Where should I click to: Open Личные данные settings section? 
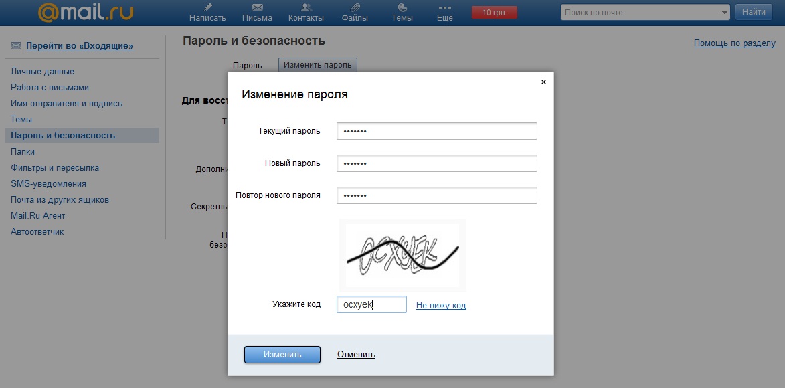point(43,71)
